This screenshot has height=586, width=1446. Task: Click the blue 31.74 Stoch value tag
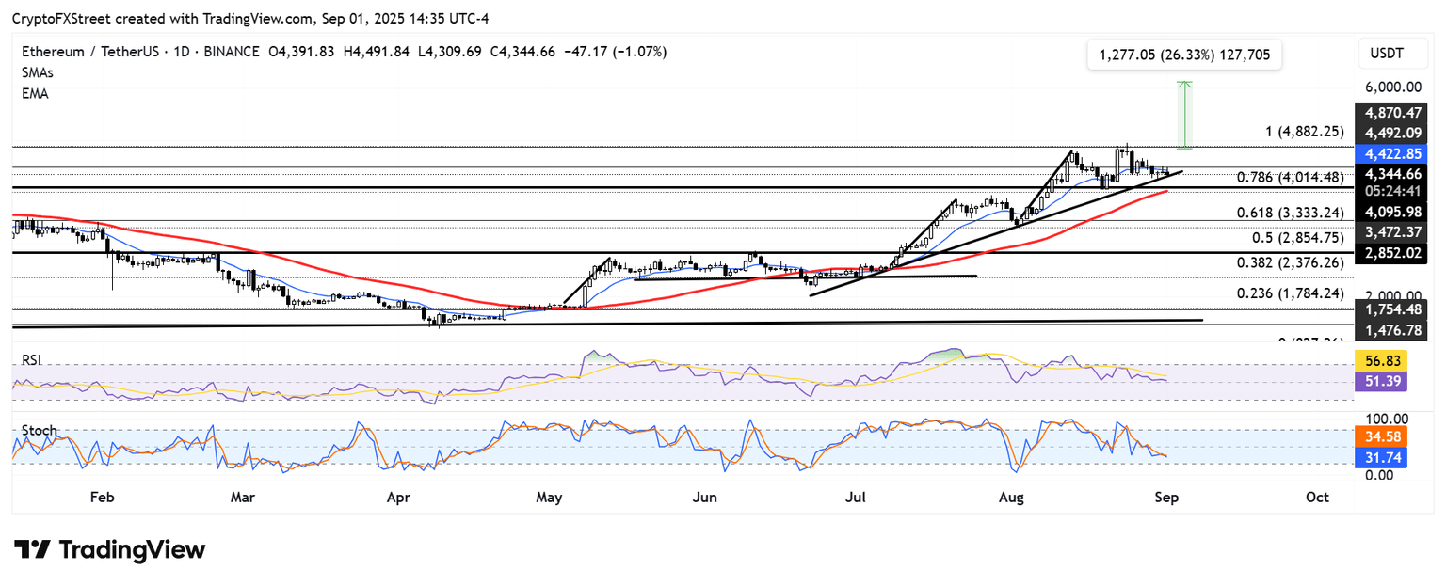pyautogui.click(x=1391, y=457)
